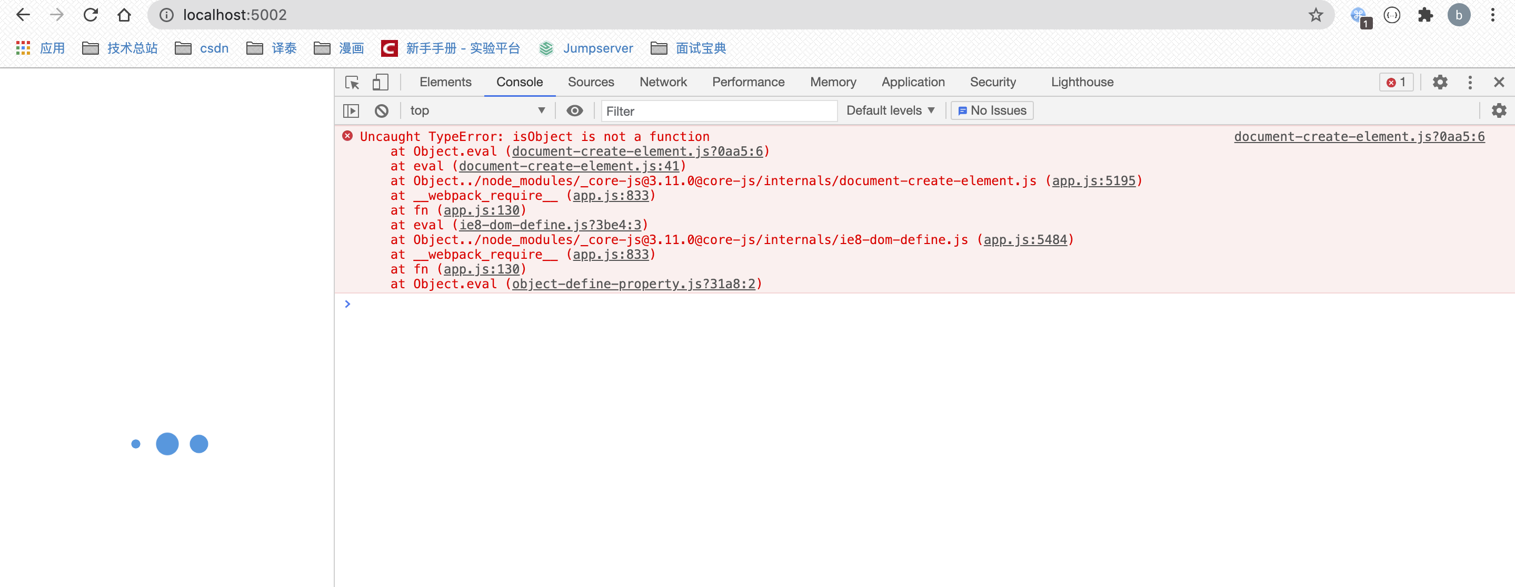Click the live expression eye icon
Image resolution: width=1515 pixels, height=587 pixels.
pyautogui.click(x=575, y=110)
